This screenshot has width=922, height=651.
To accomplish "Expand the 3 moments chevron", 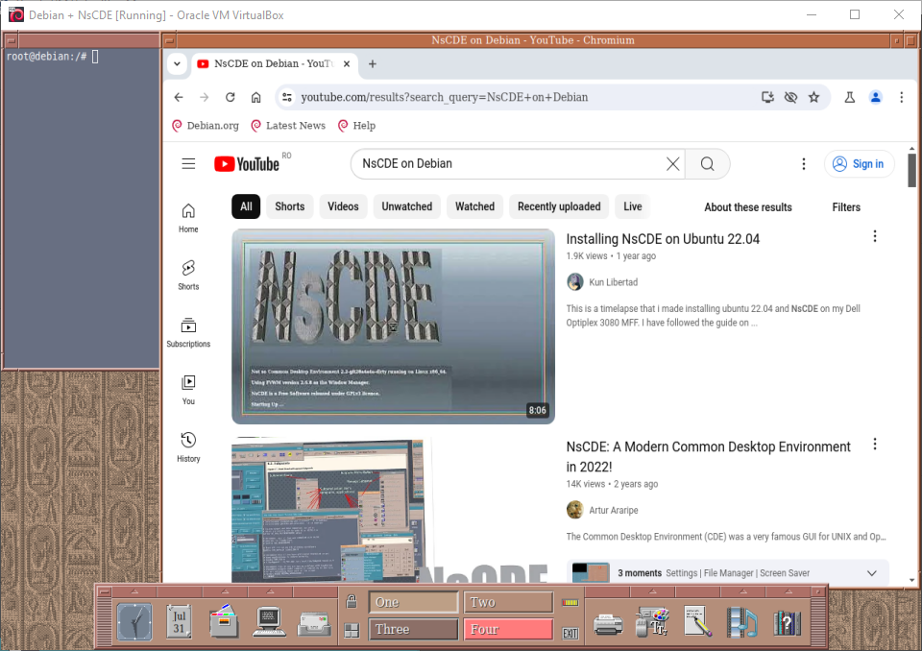I will click(872, 573).
